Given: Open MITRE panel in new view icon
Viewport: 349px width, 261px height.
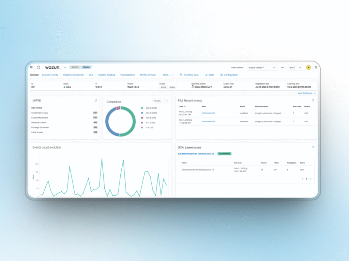Looking at the screenshot, I should click(96, 101).
